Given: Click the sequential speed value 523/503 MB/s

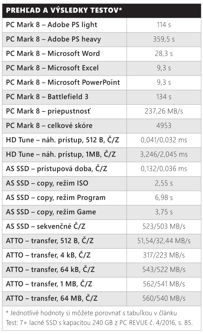Looking at the screenshot, I should tap(164, 226).
